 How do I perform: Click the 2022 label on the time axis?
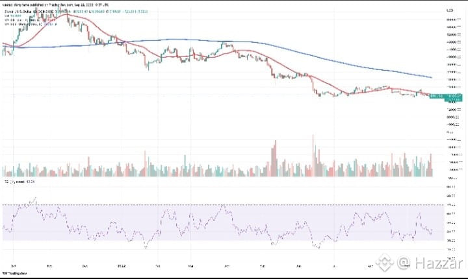coord(122,265)
